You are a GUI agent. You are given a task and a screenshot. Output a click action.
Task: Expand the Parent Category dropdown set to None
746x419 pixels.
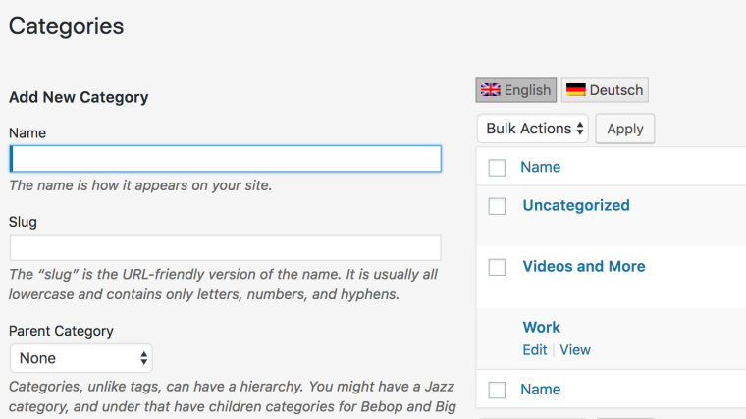click(80, 358)
